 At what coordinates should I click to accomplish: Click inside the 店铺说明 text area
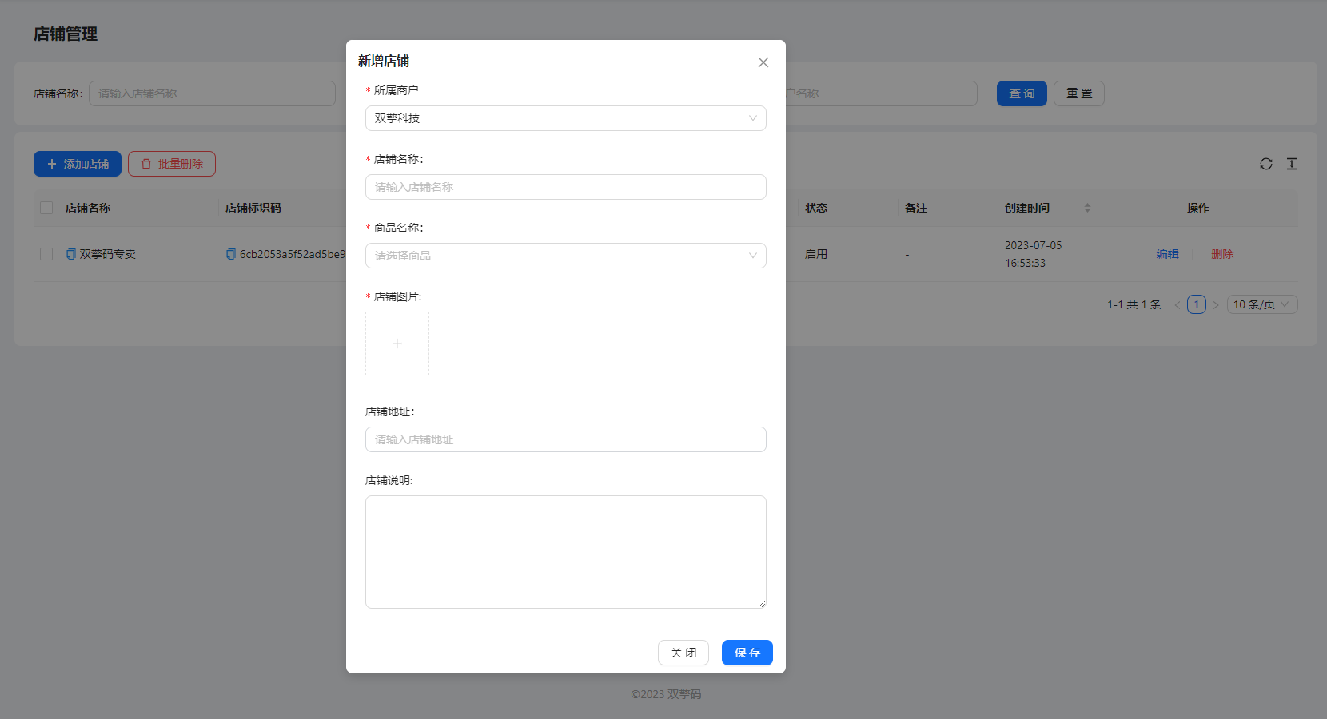[566, 552]
